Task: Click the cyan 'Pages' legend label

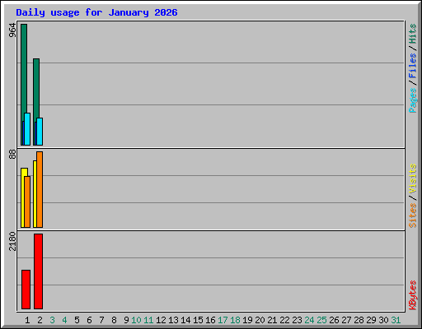Action: 413,100
